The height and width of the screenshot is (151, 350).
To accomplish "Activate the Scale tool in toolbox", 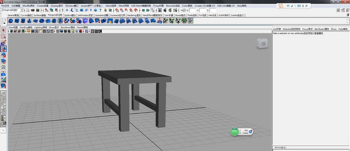I will (3, 60).
